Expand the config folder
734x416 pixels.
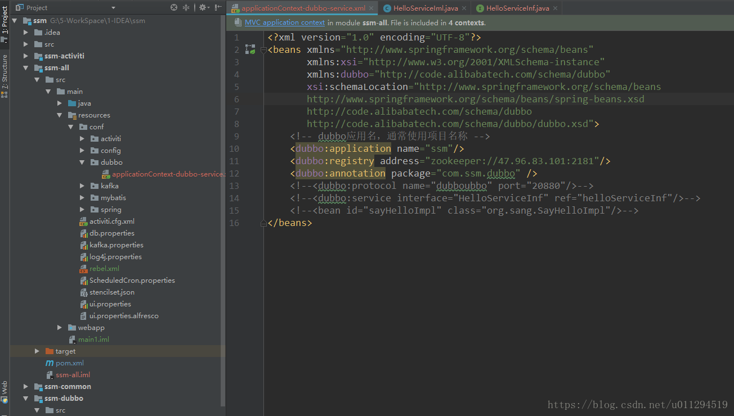coord(82,151)
